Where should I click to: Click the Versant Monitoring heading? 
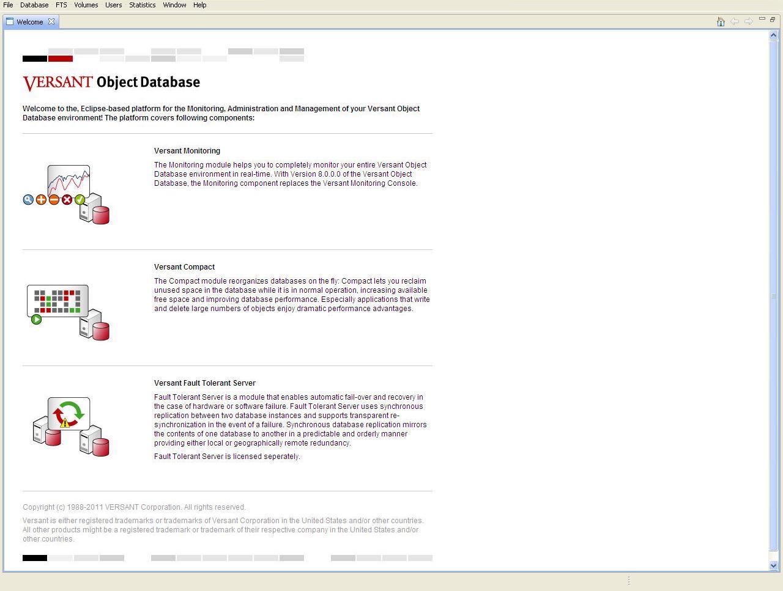coord(187,151)
